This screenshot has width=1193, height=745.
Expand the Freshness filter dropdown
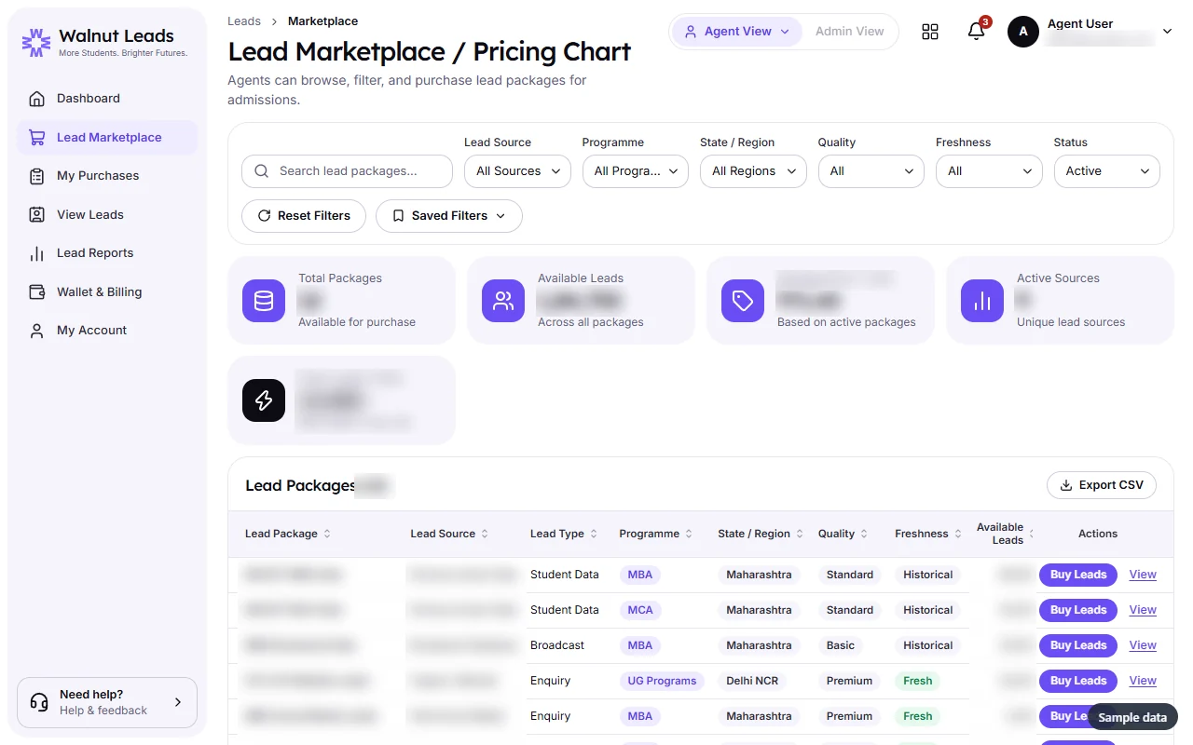[989, 171]
